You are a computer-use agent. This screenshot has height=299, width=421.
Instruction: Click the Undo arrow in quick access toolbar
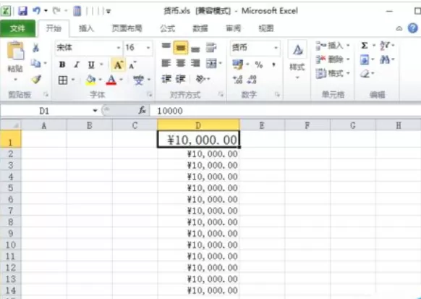pyautogui.click(x=36, y=11)
